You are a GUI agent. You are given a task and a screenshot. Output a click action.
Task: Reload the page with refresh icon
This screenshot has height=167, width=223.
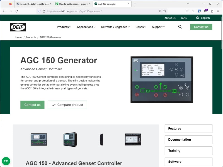[x=17, y=11]
